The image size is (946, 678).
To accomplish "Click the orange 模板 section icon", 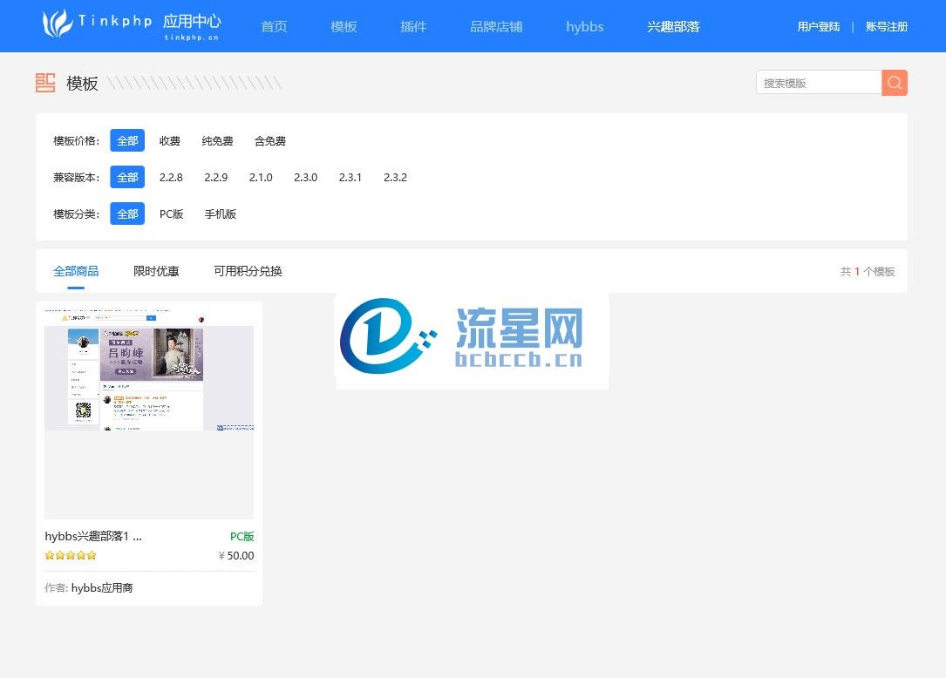I will coord(45,83).
